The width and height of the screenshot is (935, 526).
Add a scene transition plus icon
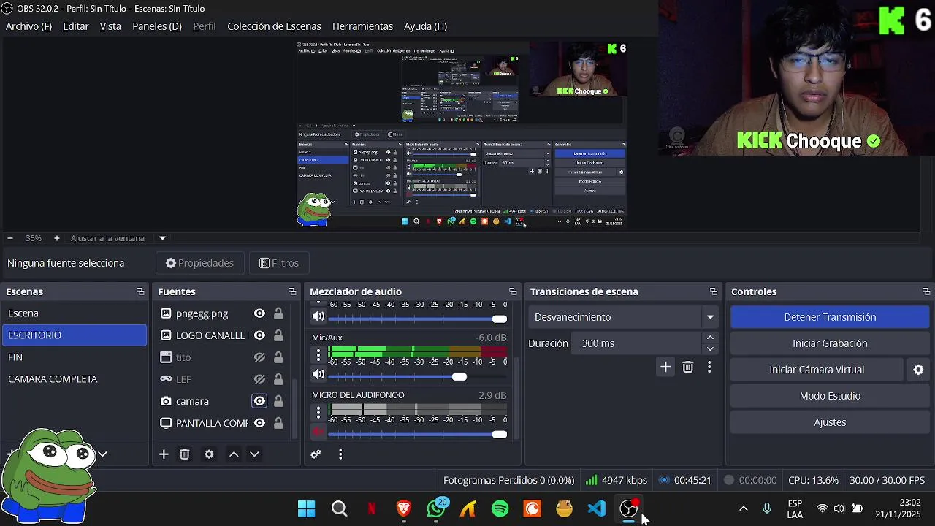(665, 367)
